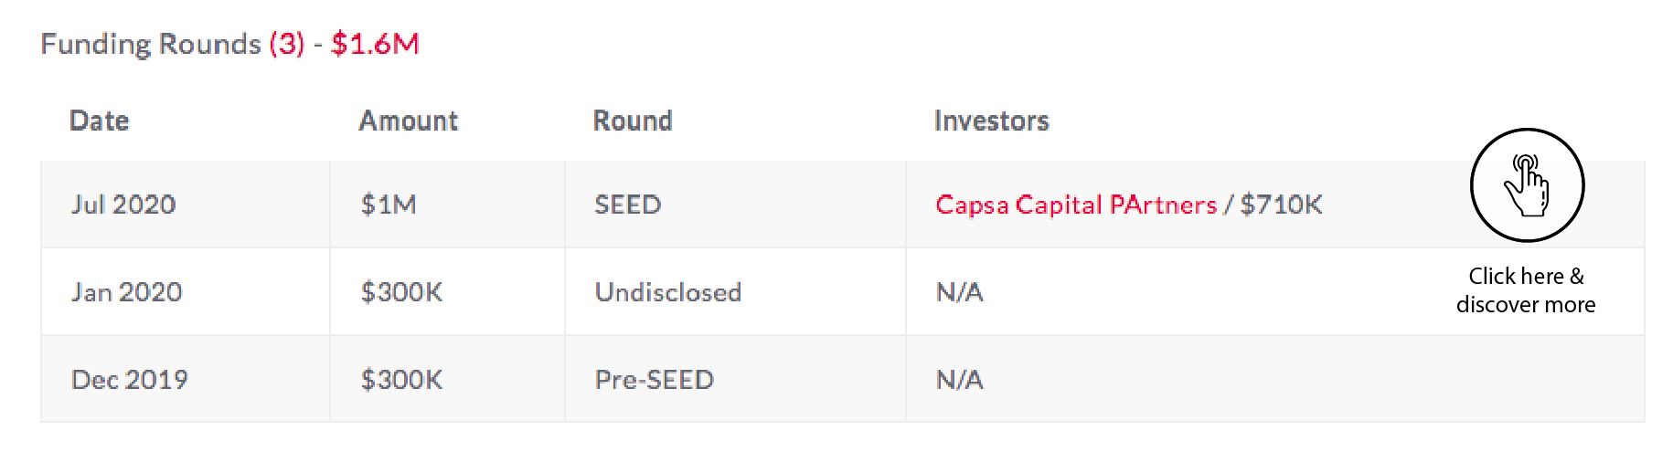Click the $1M amount cell
This screenshot has height=452, width=1673.
click(389, 205)
